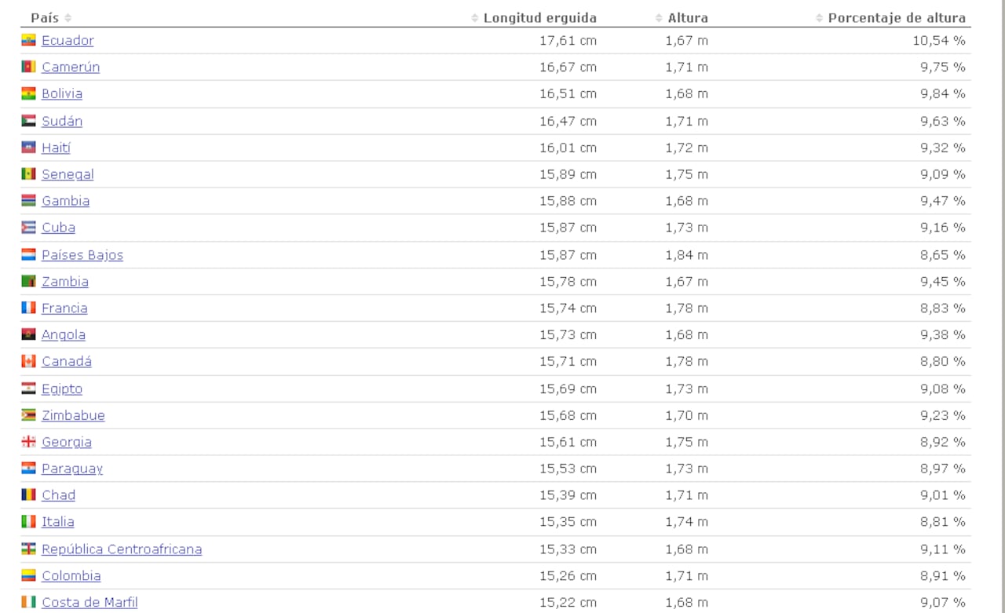The image size is (1005, 613).
Task: Click the Ecuador flag icon
Action: coord(28,40)
